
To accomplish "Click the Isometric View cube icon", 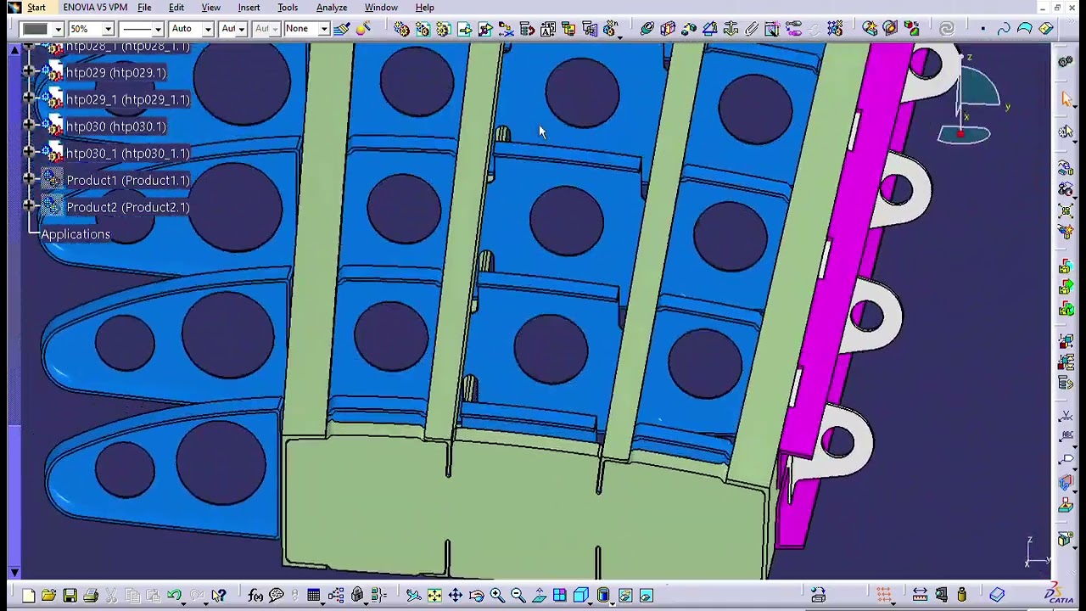I will [x=581, y=596].
